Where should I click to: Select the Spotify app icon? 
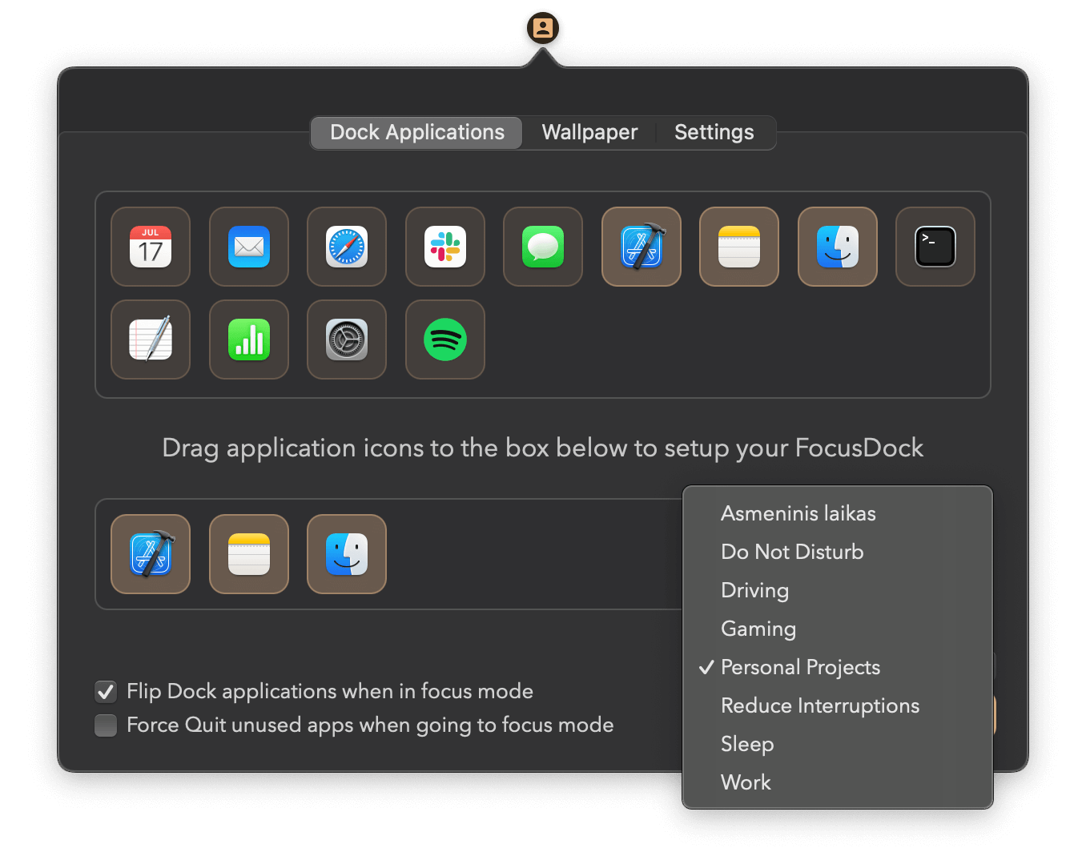pyautogui.click(x=445, y=340)
